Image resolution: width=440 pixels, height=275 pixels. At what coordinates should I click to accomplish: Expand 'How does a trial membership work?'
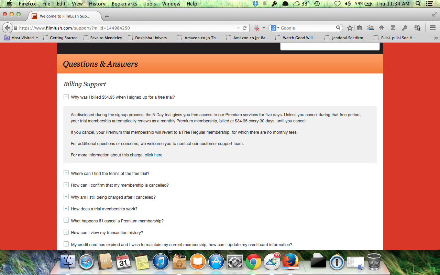[66, 209]
